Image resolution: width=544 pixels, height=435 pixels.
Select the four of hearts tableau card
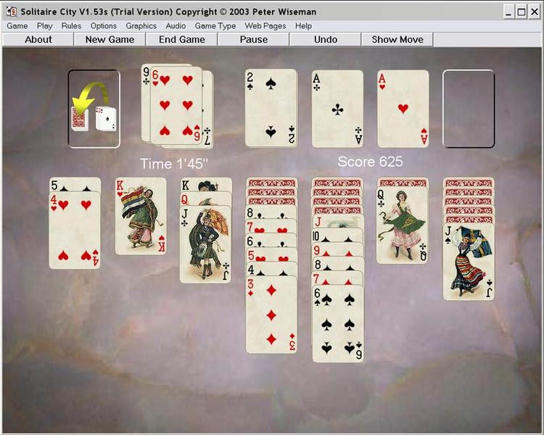coord(75,231)
